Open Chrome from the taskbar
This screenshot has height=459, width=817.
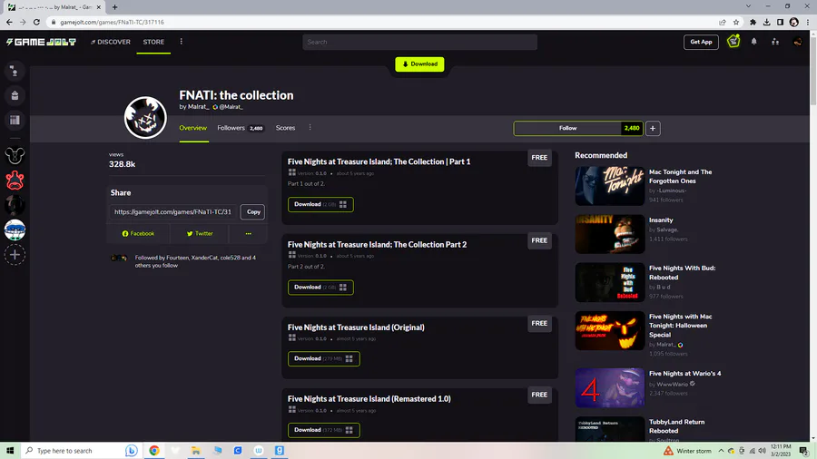[154, 451]
